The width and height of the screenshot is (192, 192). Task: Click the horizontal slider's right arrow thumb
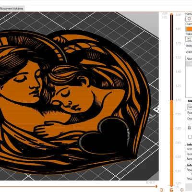156,186
